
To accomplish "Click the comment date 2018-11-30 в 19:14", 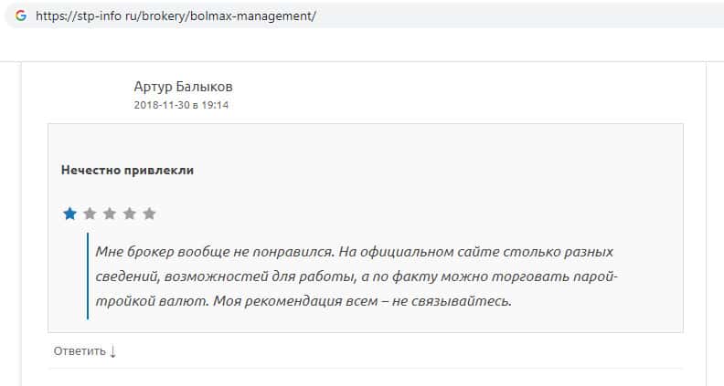I will pos(181,105).
